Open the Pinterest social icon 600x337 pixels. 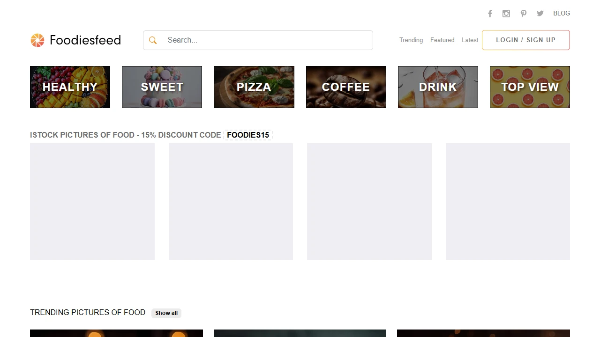[523, 13]
